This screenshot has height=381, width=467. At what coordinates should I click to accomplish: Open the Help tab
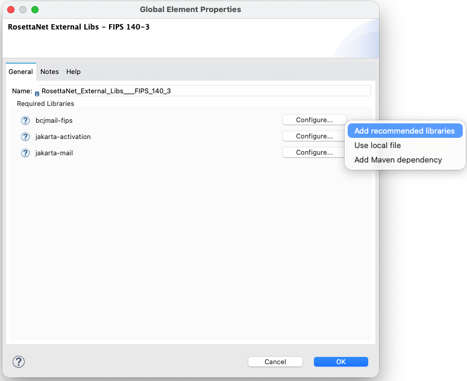74,72
